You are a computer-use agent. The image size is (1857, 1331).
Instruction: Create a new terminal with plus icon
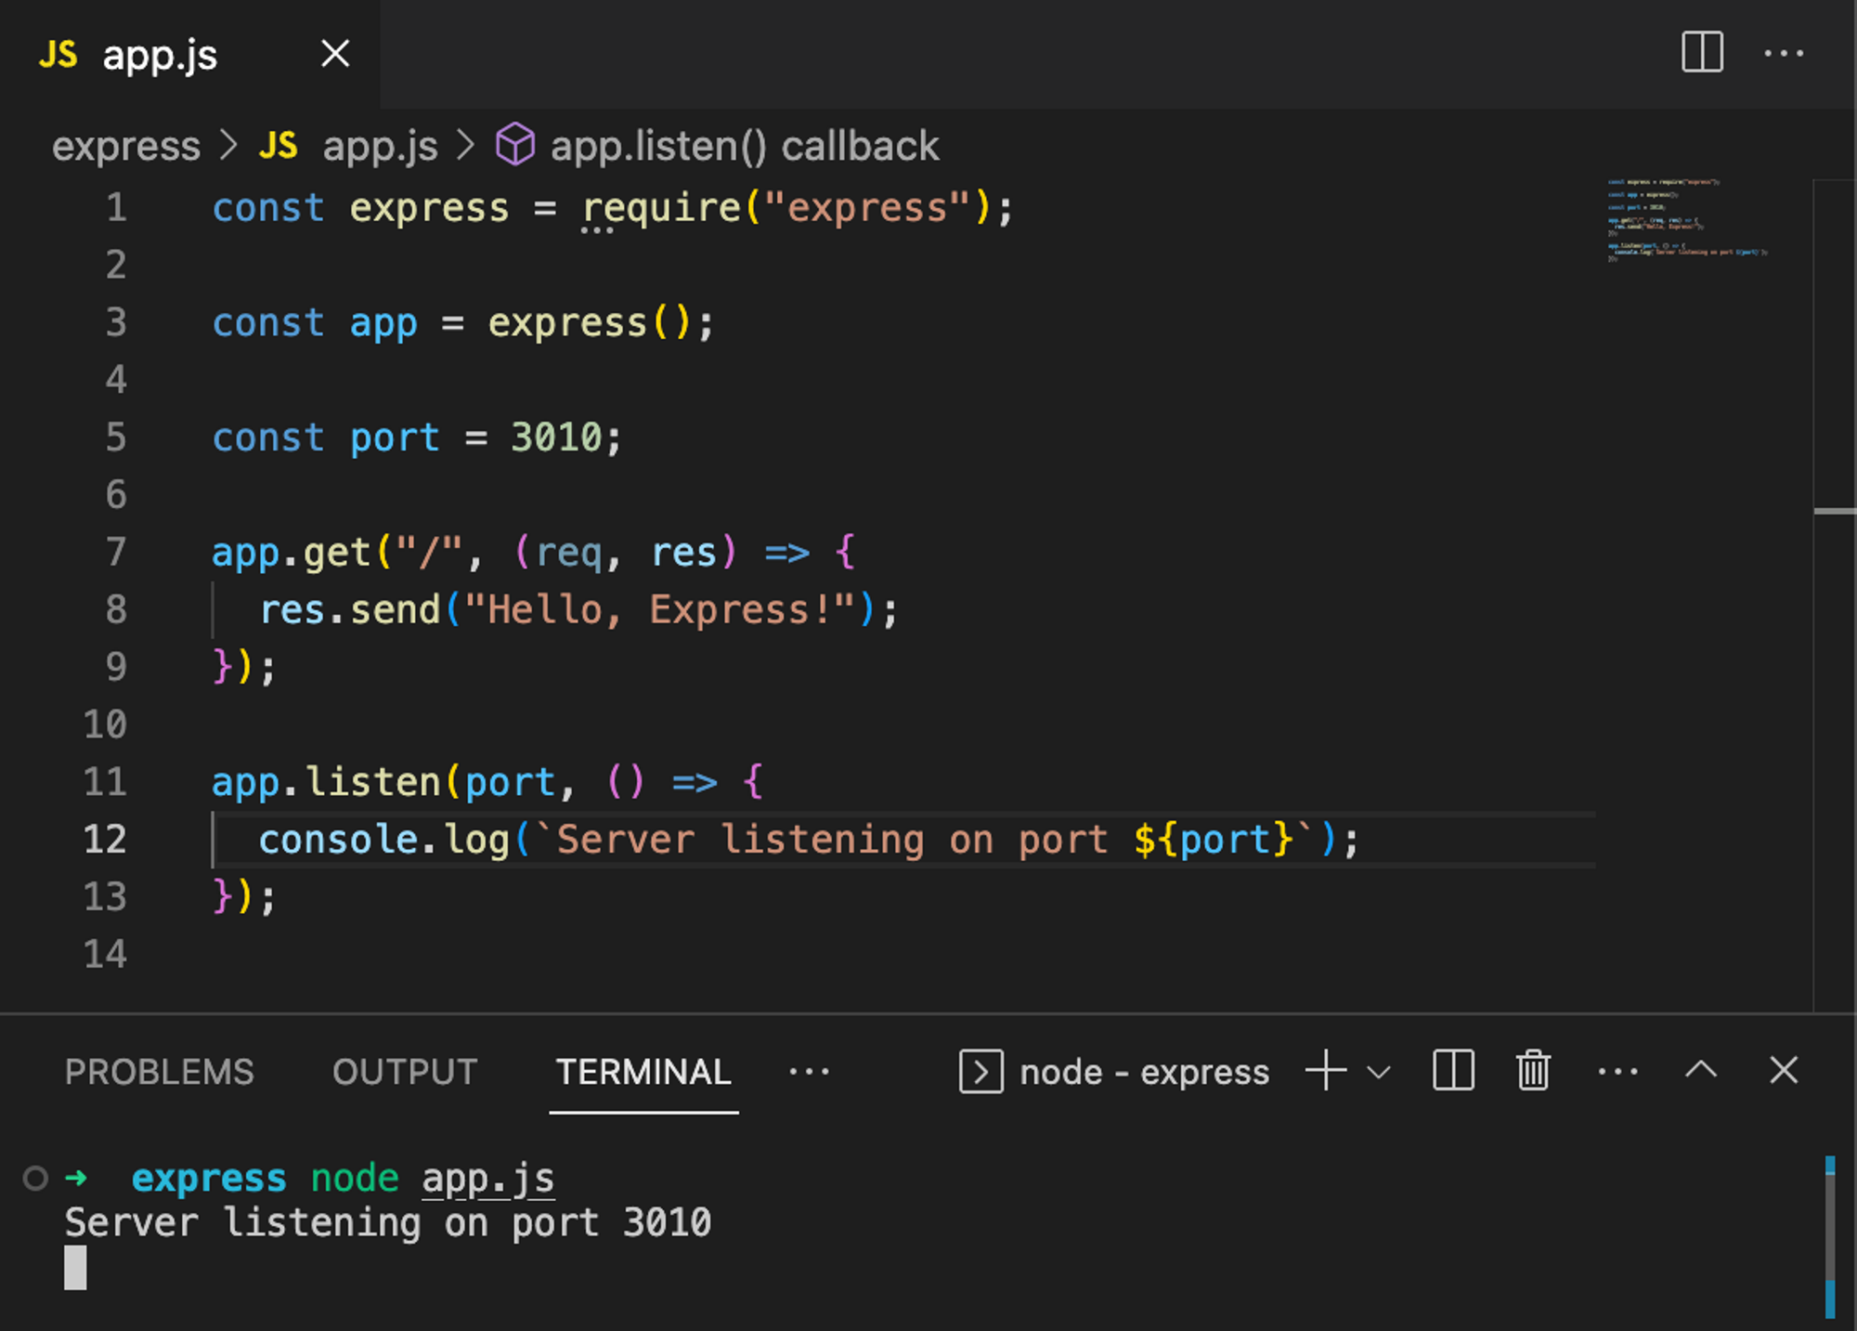[x=1326, y=1071]
